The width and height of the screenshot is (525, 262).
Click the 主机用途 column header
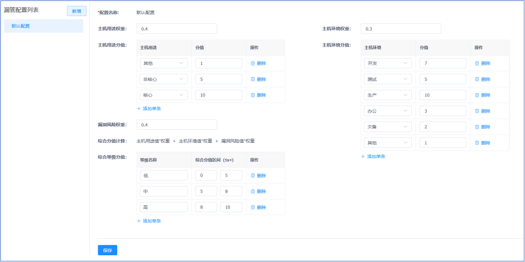pos(149,48)
